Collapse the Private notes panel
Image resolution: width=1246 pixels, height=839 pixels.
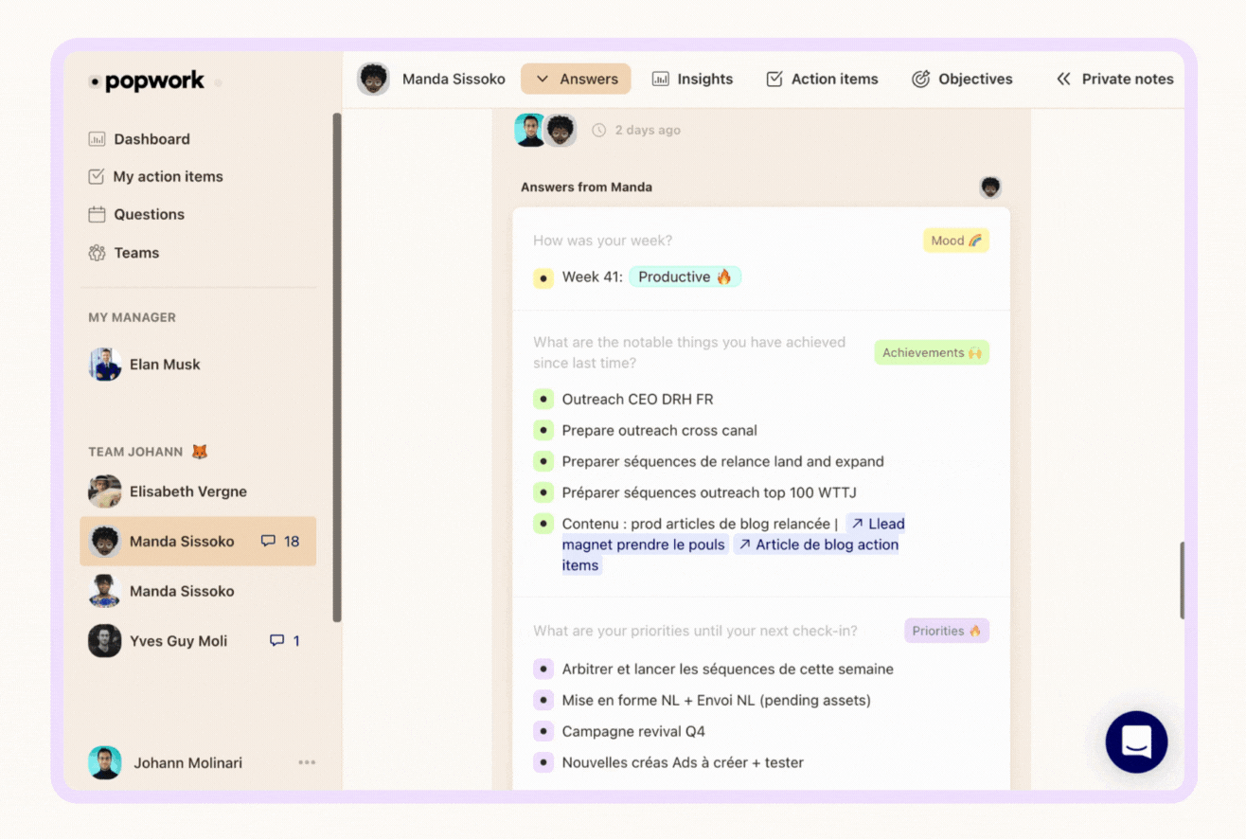(1063, 79)
